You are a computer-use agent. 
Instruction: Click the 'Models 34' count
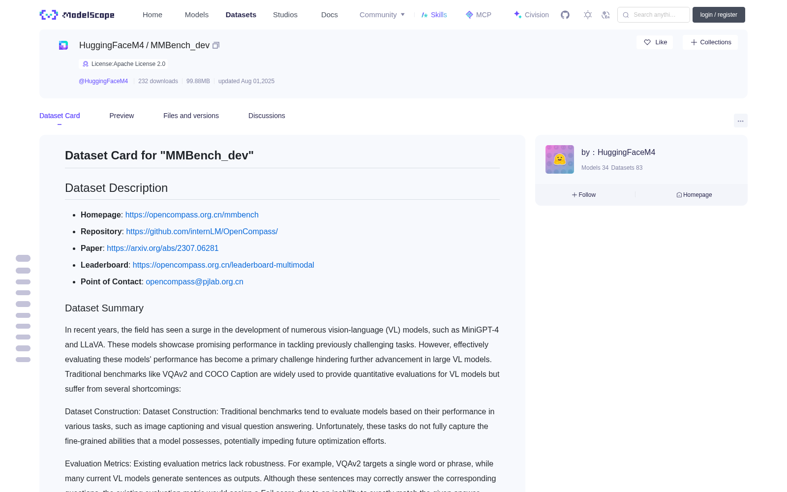595,168
